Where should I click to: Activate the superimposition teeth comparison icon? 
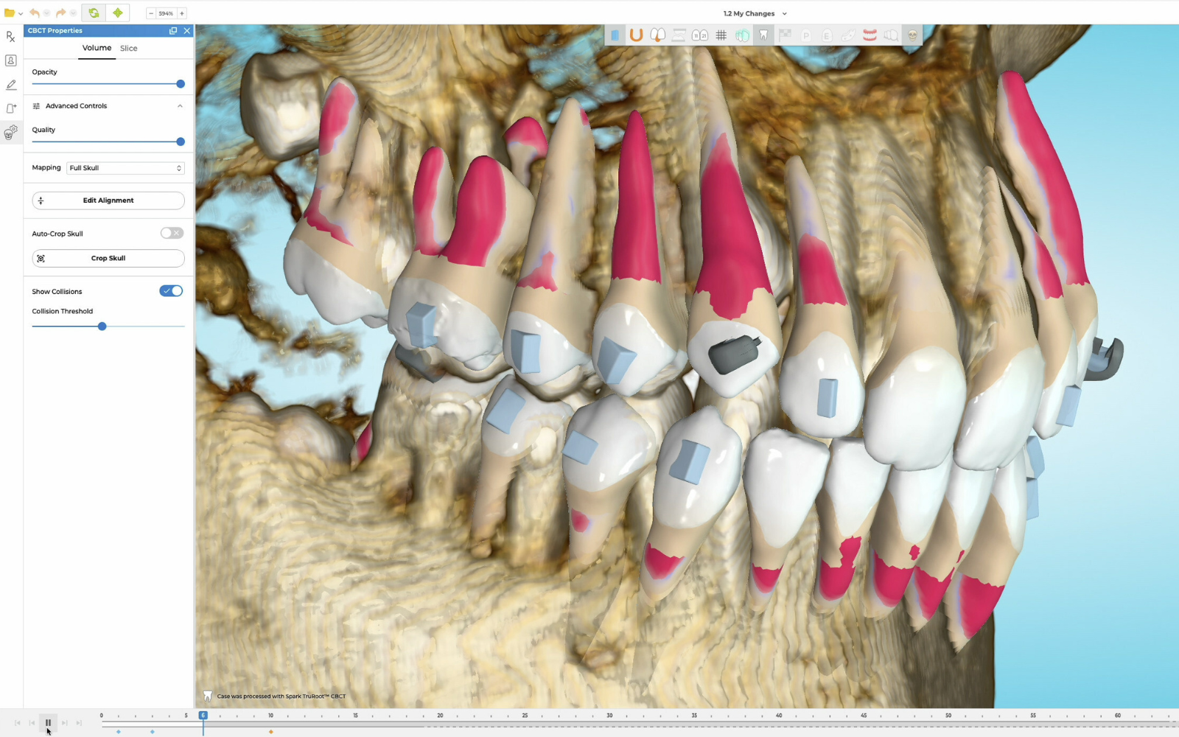click(743, 35)
